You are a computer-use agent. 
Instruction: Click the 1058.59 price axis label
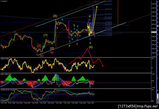click(154, 45)
